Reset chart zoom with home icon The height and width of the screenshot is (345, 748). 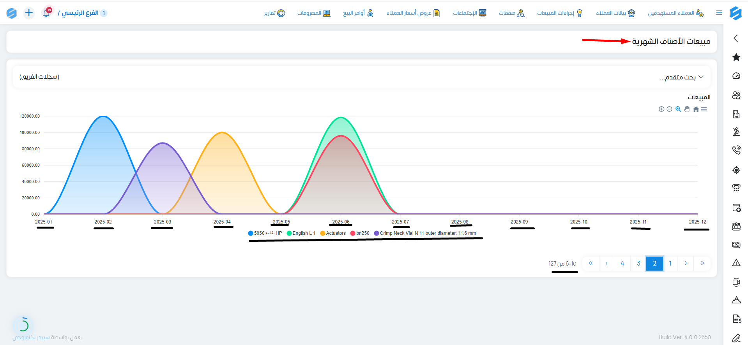[696, 109]
